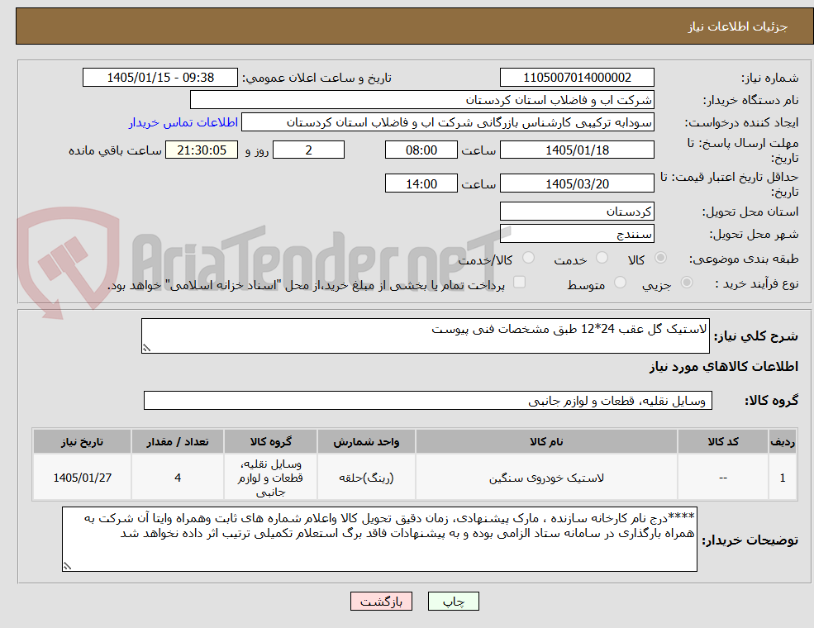Select the کالا/خدمت radio button
The image size is (814, 628).
[528, 258]
